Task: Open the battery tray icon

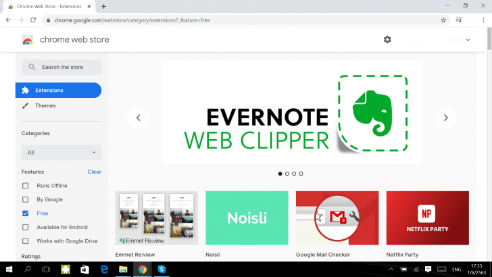Action: coord(403,270)
